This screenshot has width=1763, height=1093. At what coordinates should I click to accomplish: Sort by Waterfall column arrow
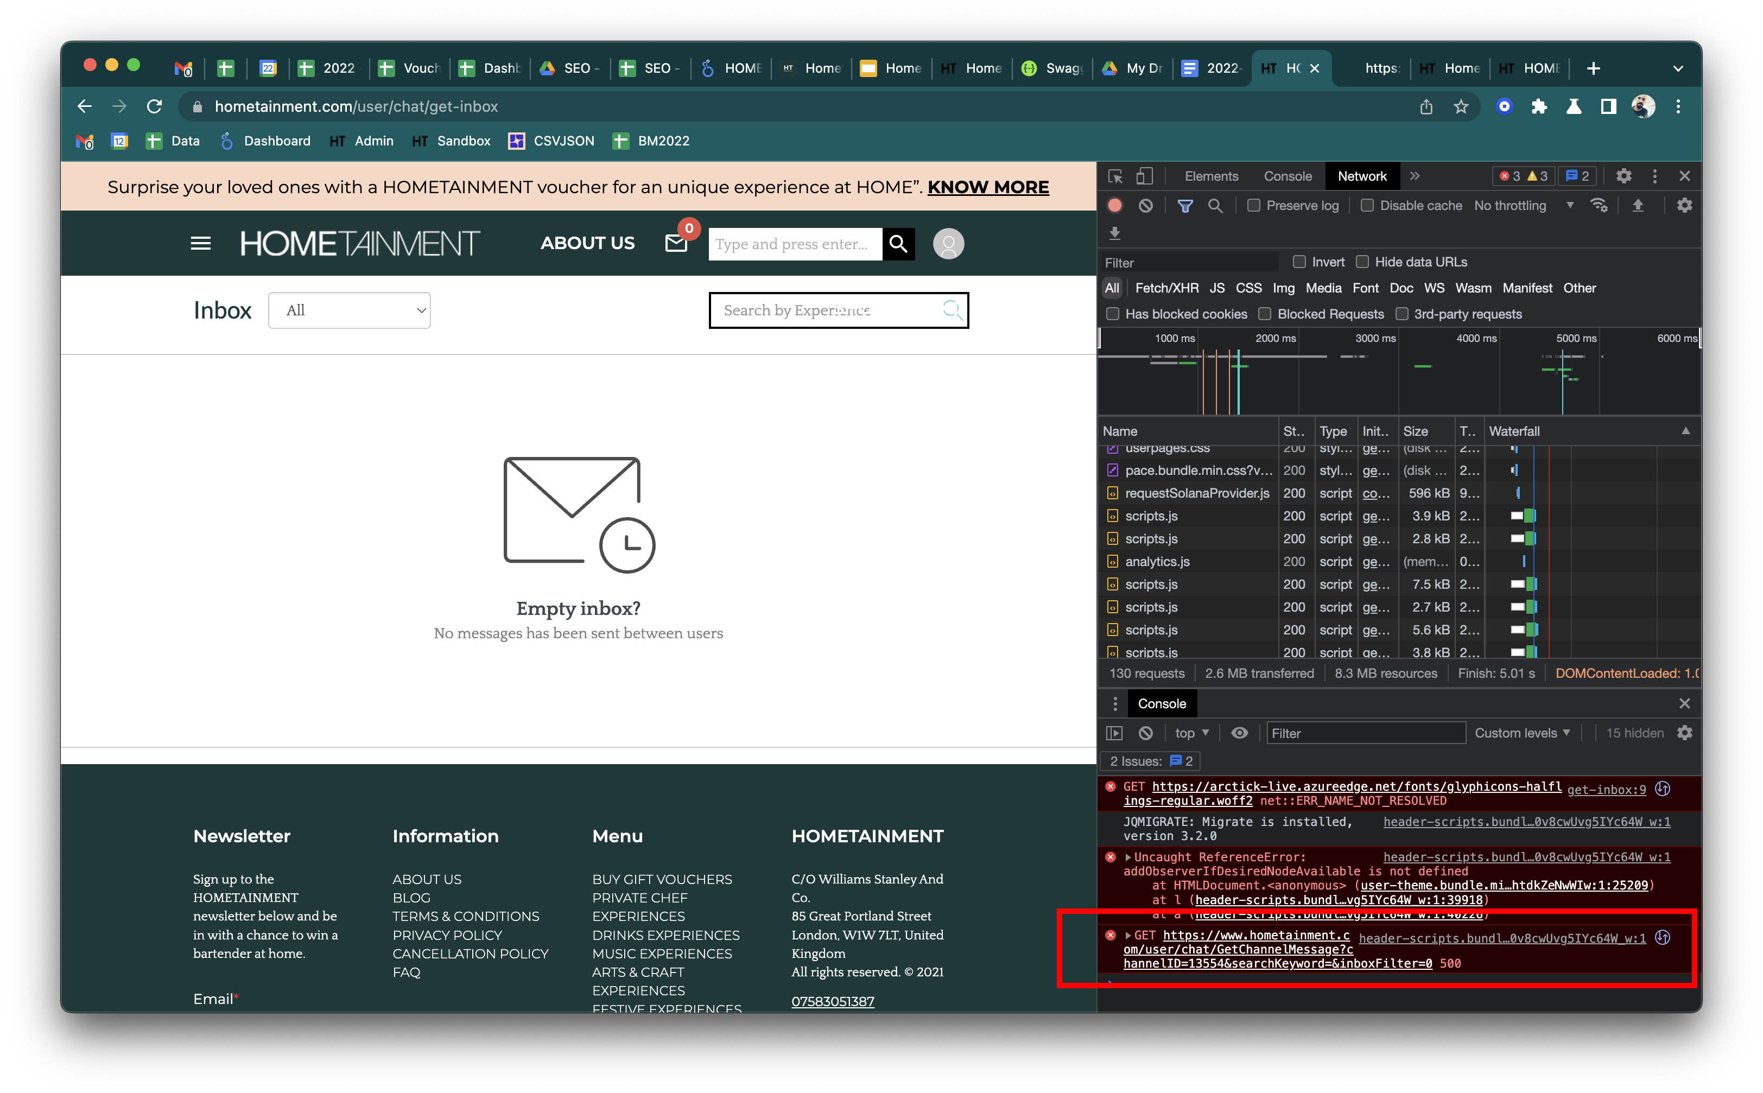point(1686,431)
